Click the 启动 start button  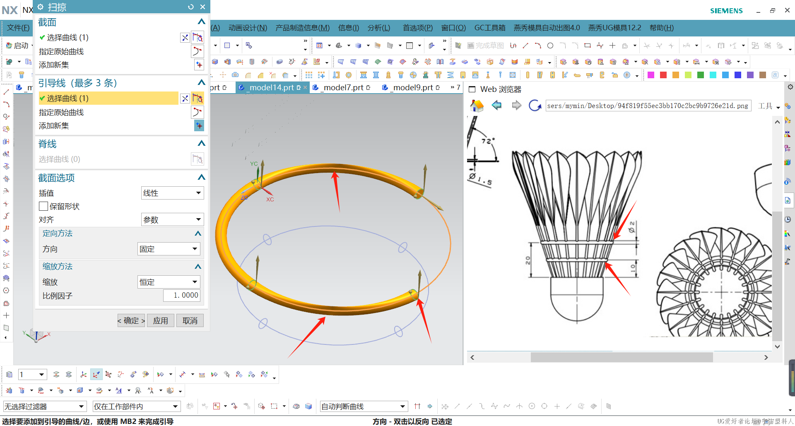tap(18, 46)
